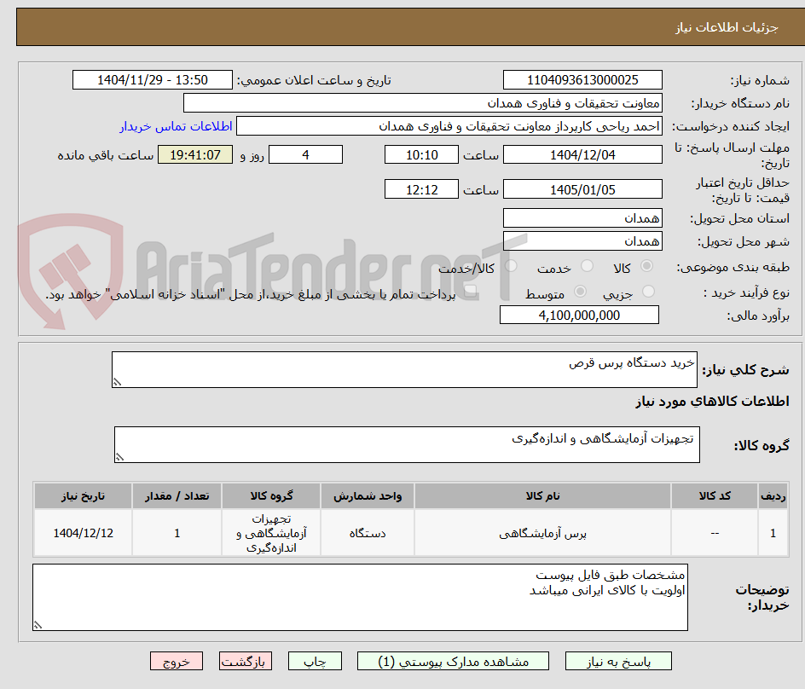Click the remaining days field showing 4
Viewport: 805px width, 689px height.
point(305,154)
